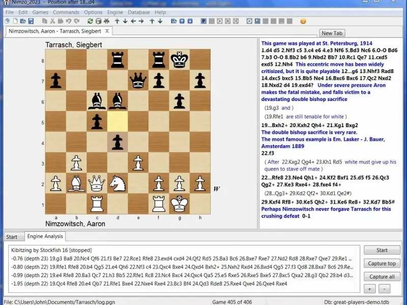407x305 pixels.
Task: Click the variation move 28...Qg3+
Action: coord(276,194)
